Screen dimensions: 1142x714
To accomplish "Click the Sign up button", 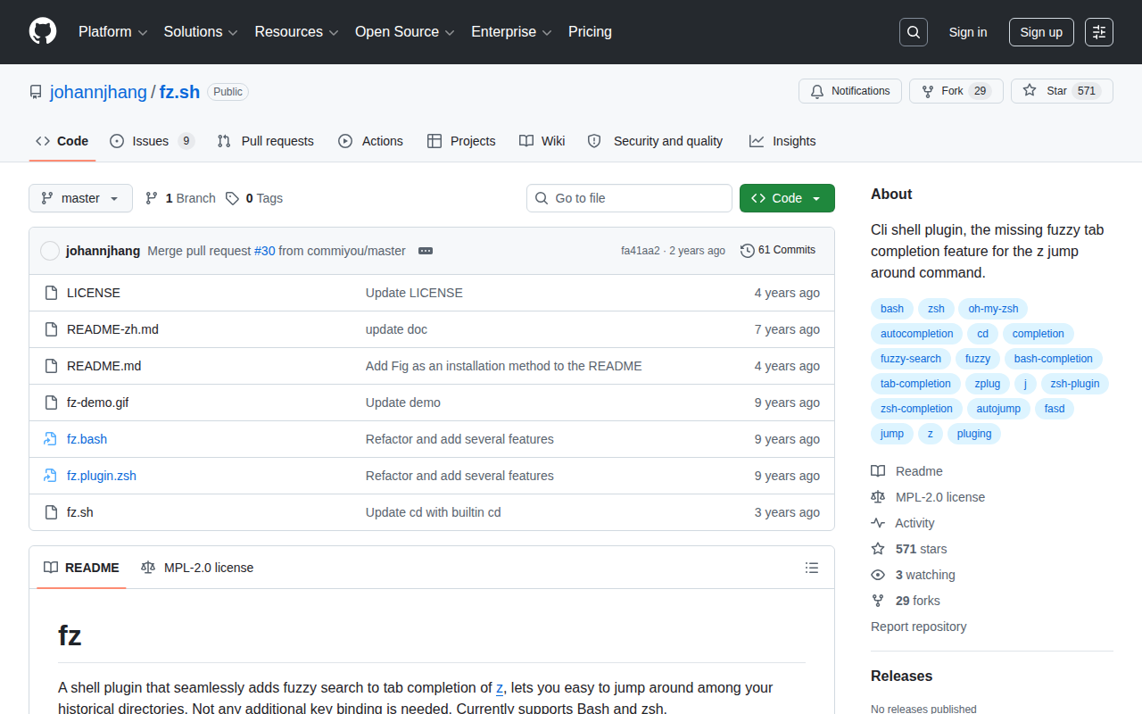I will pos(1041,32).
